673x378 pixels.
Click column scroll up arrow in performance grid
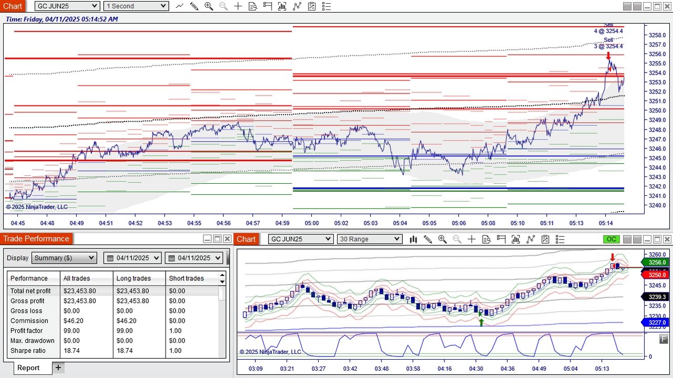tap(222, 275)
